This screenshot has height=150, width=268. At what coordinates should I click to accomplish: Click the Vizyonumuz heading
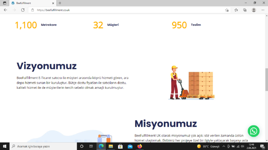point(47,66)
